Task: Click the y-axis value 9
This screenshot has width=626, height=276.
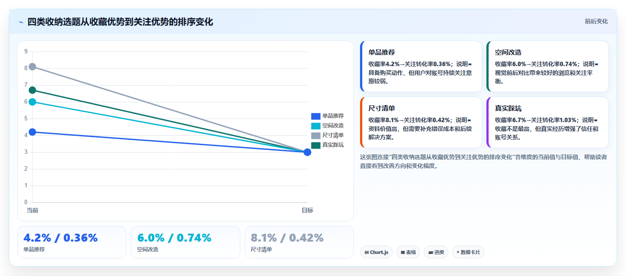Action: click(26, 52)
